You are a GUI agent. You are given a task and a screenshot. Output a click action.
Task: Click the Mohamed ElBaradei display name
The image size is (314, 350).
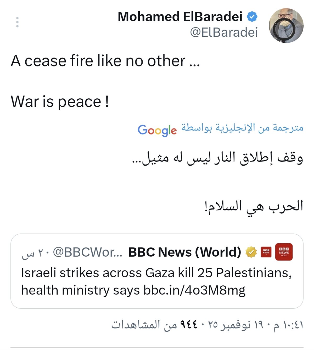click(x=180, y=17)
